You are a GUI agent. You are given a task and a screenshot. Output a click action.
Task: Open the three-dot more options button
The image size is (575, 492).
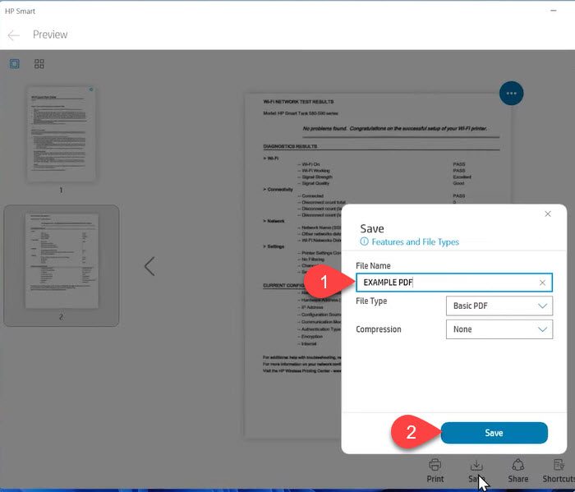point(511,94)
